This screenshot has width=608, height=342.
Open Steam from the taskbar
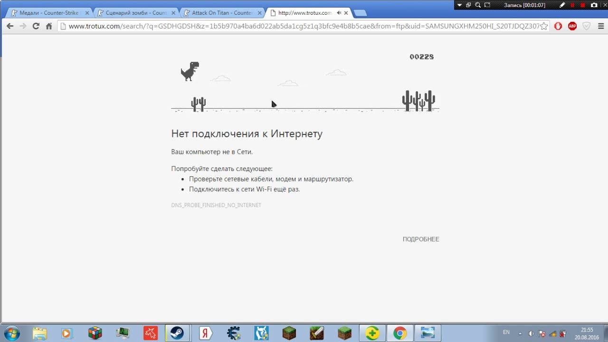176,332
